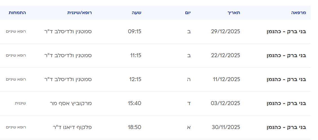Choose the 12:15 time slot

(x=135, y=79)
